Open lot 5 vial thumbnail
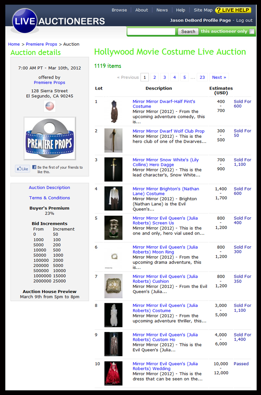The image size is (261, 395). (113, 228)
